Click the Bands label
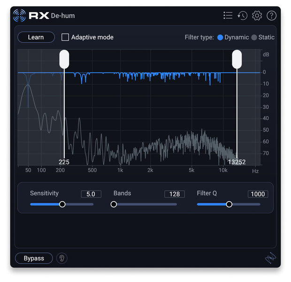Viewport: 291px width, 282px height. coord(123,193)
